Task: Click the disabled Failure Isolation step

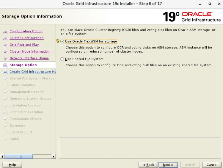Action: tap(22, 85)
